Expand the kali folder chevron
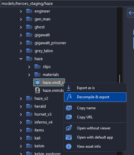Image resolution: width=134 pixels, height=155 pixels. coord(21,138)
